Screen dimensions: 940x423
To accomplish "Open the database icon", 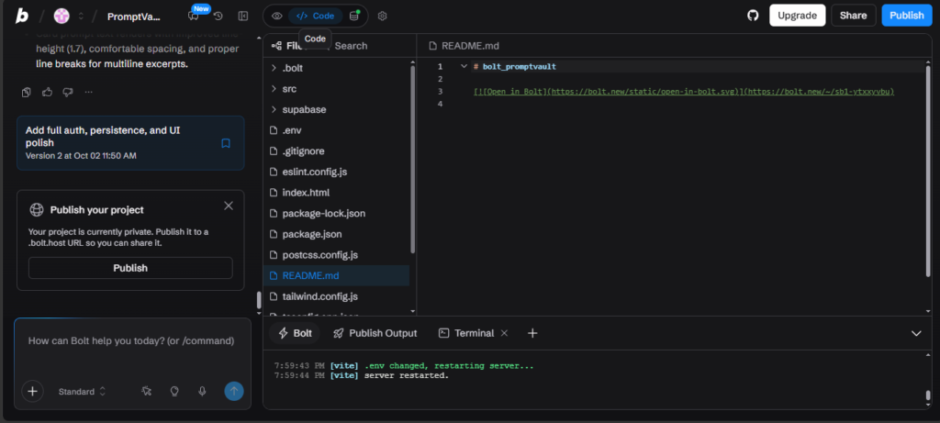I will (354, 17).
